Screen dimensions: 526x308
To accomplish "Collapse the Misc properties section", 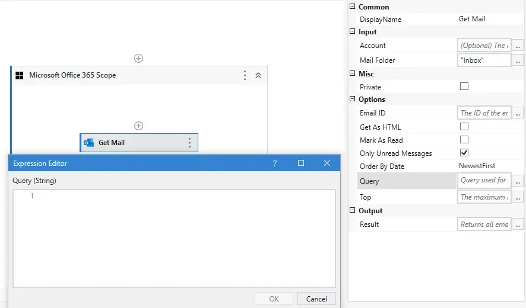I will tap(352, 73).
